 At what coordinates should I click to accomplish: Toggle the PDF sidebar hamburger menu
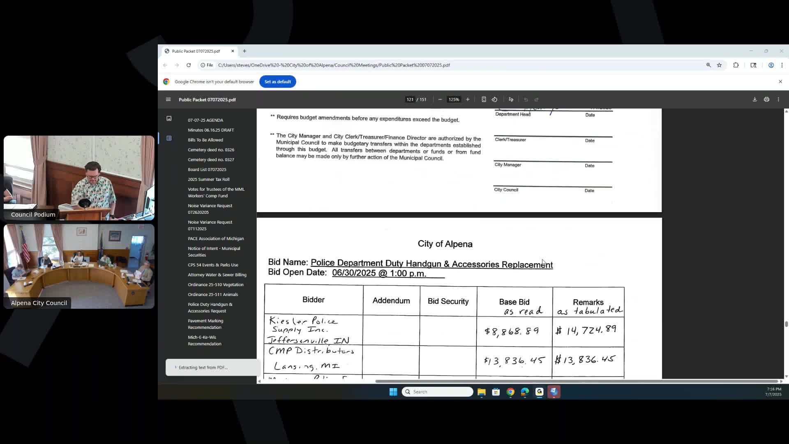point(168,99)
